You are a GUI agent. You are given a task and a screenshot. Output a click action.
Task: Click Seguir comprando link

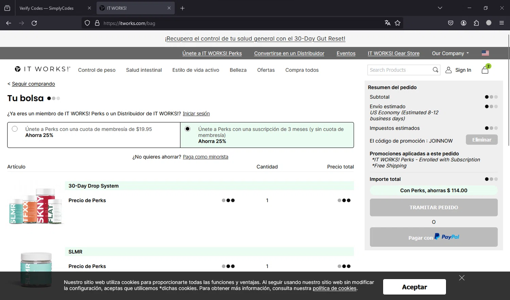click(x=33, y=84)
